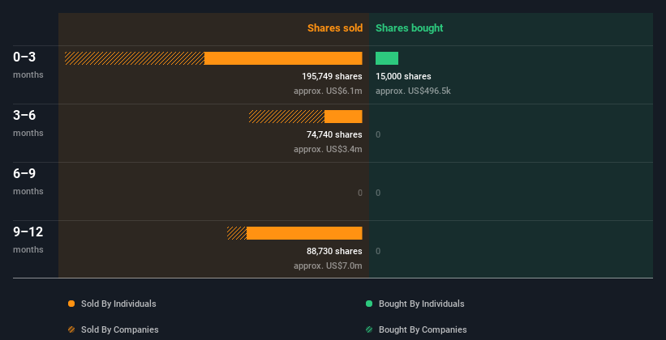
Task: Click the 15,000 shares value
Action: pyautogui.click(x=403, y=76)
